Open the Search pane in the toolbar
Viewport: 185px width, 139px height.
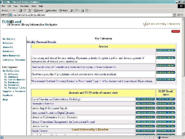pyautogui.click(x=38, y=11)
